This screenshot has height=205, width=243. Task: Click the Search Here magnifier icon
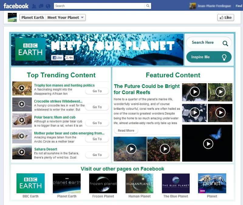[225, 43]
